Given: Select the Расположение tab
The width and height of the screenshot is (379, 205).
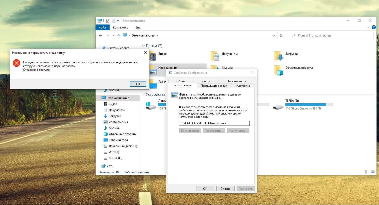Looking at the screenshot, I should pos(182,85).
